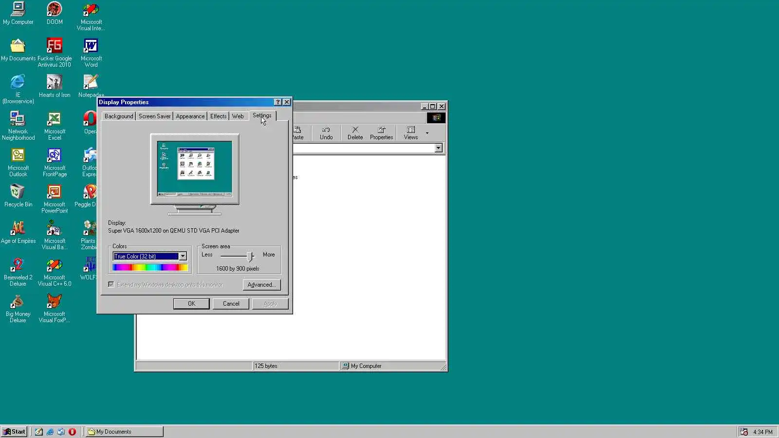Select the Microsoft Visual C++ 6.0 shortcut
The image size is (779, 438).
coord(55,272)
